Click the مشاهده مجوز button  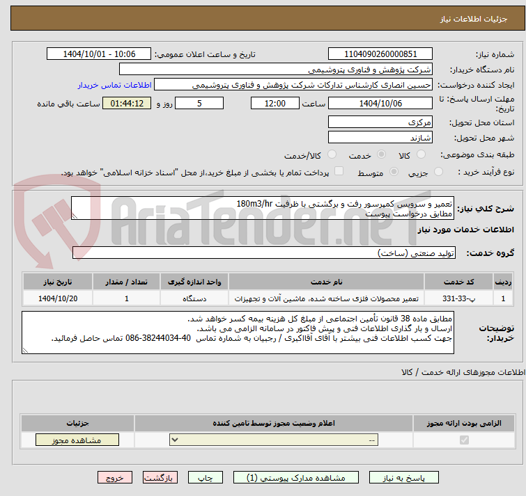(77, 440)
